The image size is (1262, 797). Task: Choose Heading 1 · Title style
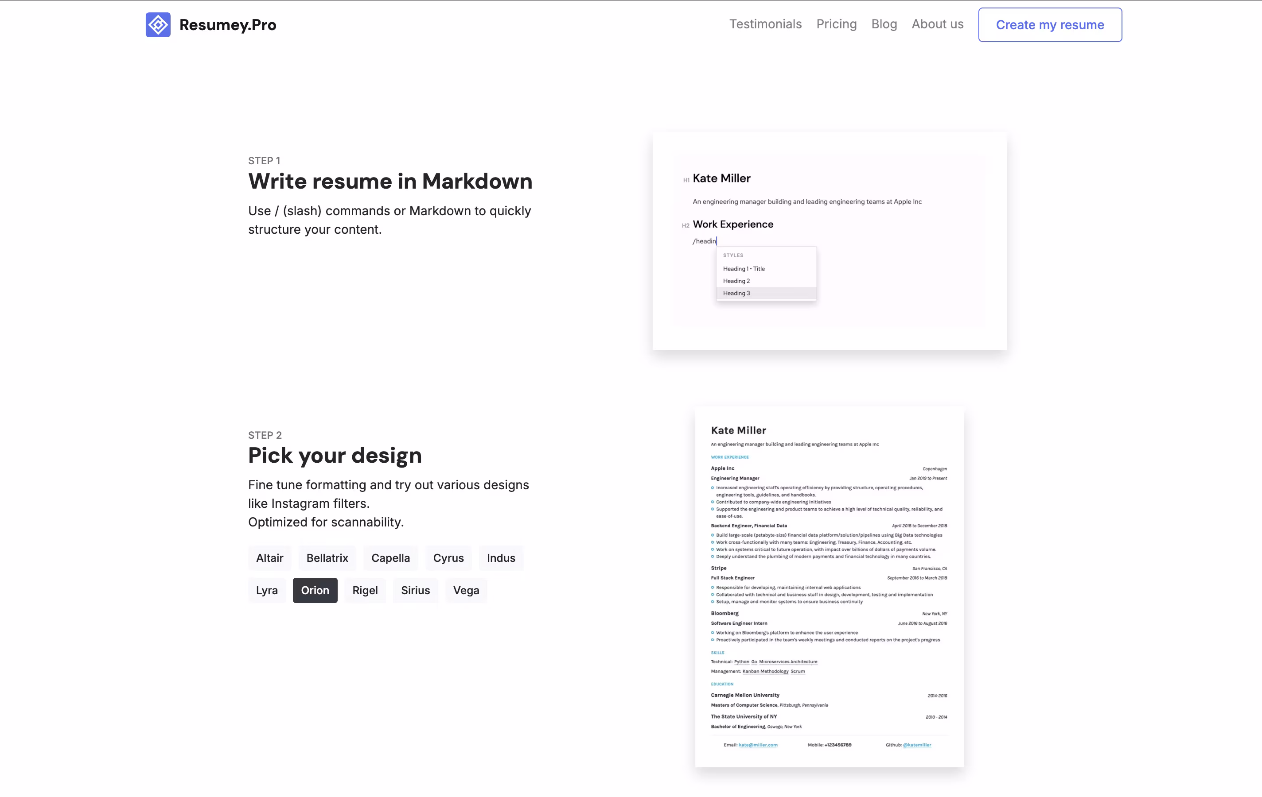pos(766,269)
